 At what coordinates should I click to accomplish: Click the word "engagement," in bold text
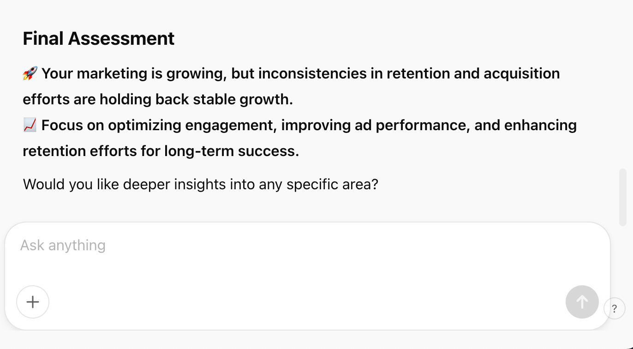231,125
